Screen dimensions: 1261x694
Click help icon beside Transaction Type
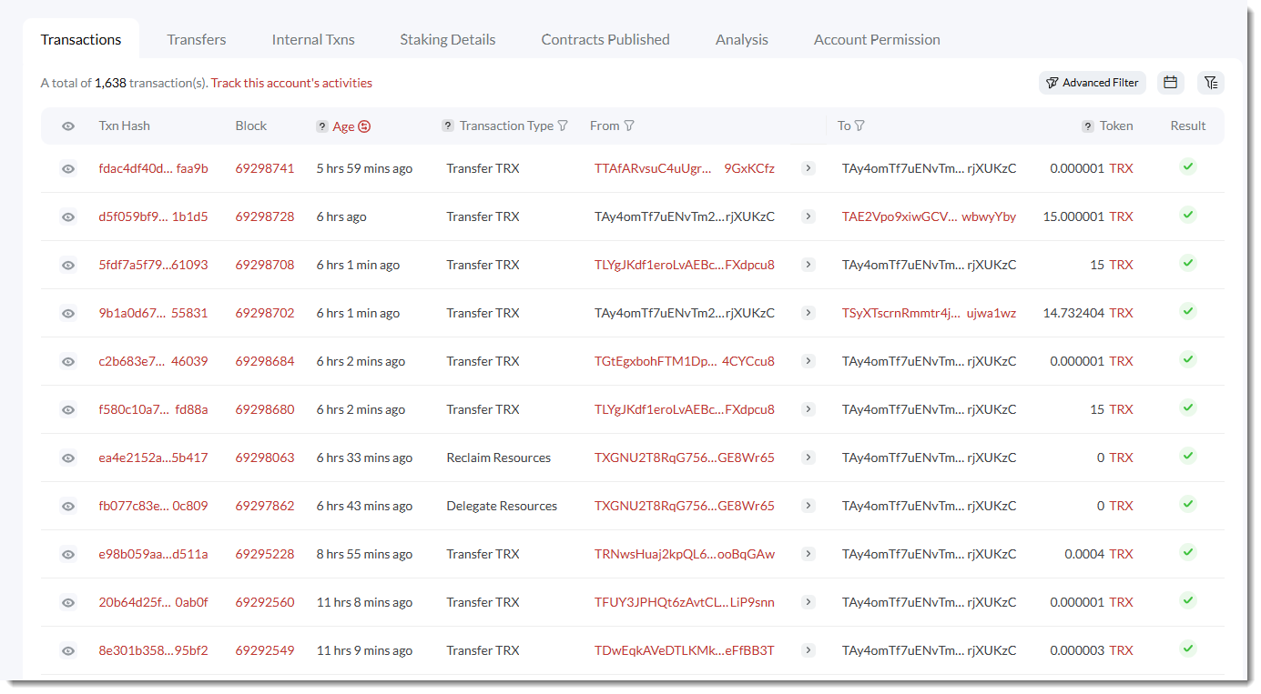coord(448,126)
